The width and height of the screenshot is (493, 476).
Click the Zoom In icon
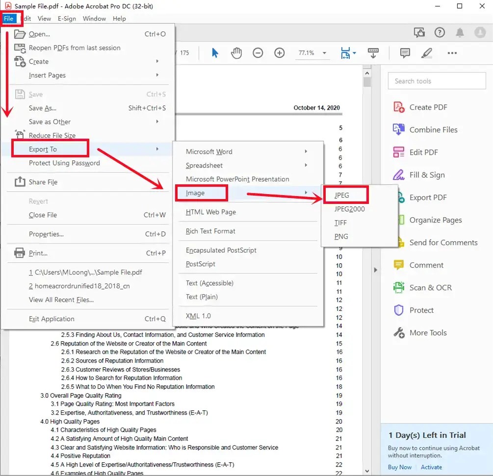pos(279,52)
